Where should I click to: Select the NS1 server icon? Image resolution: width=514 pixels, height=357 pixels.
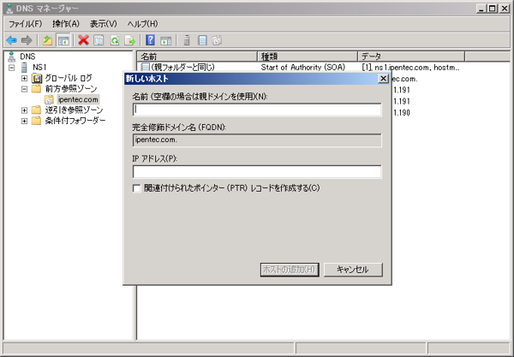(24, 68)
